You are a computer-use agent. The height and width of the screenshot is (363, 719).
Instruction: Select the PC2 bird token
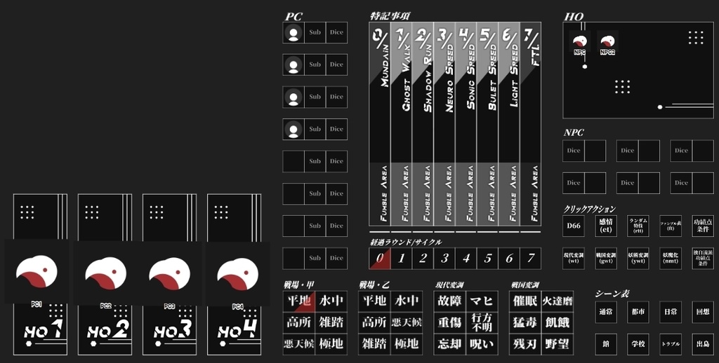(106, 273)
